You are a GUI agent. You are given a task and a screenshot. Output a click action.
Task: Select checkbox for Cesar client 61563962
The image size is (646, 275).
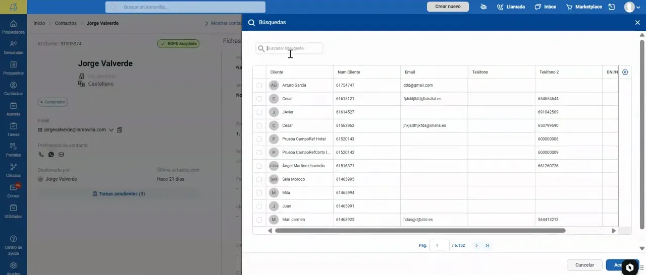point(259,126)
